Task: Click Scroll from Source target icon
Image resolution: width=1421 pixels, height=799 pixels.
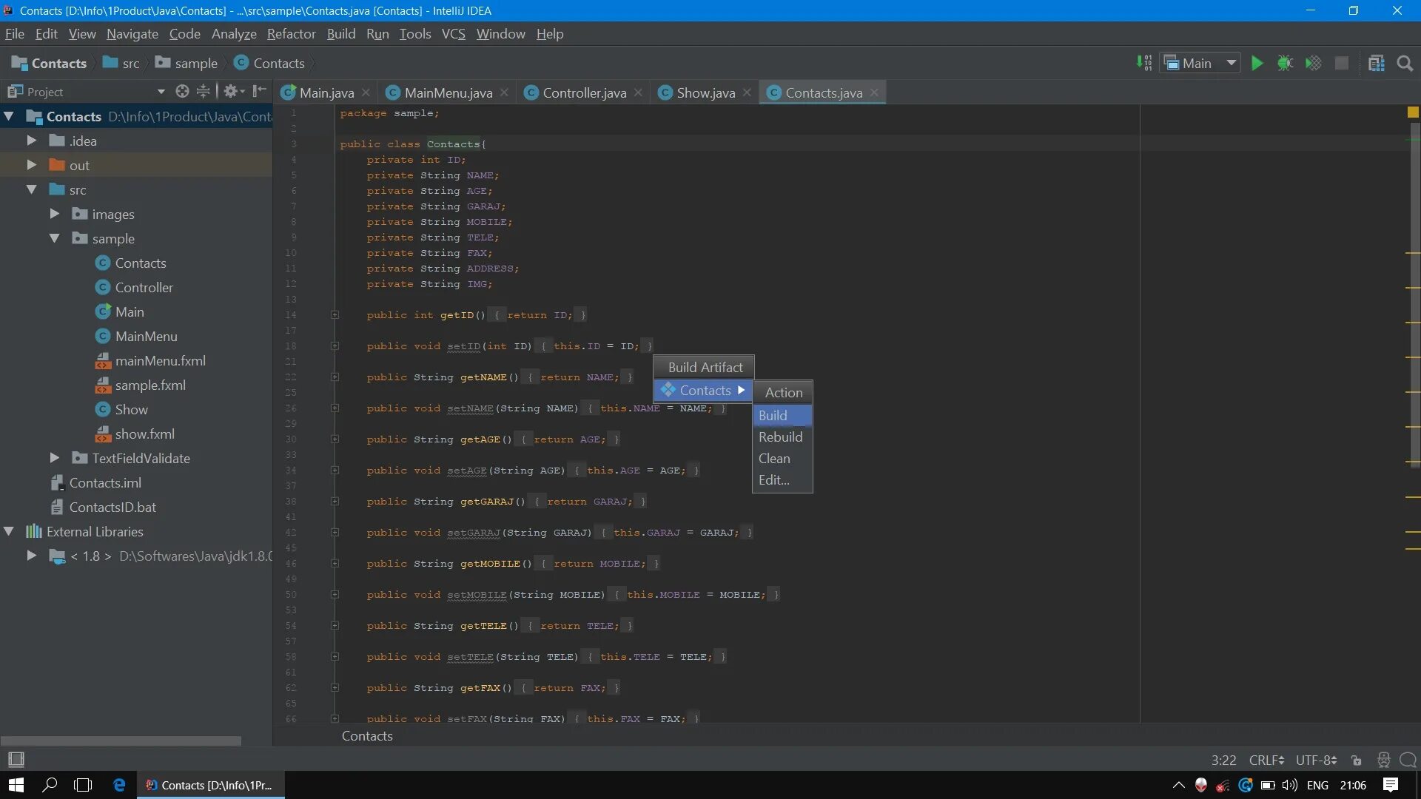Action: tap(182, 91)
